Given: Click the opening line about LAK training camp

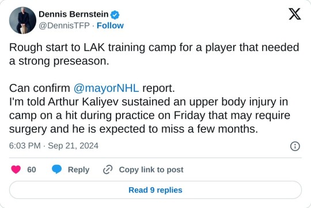Looking at the screenshot, I should coord(154,48).
